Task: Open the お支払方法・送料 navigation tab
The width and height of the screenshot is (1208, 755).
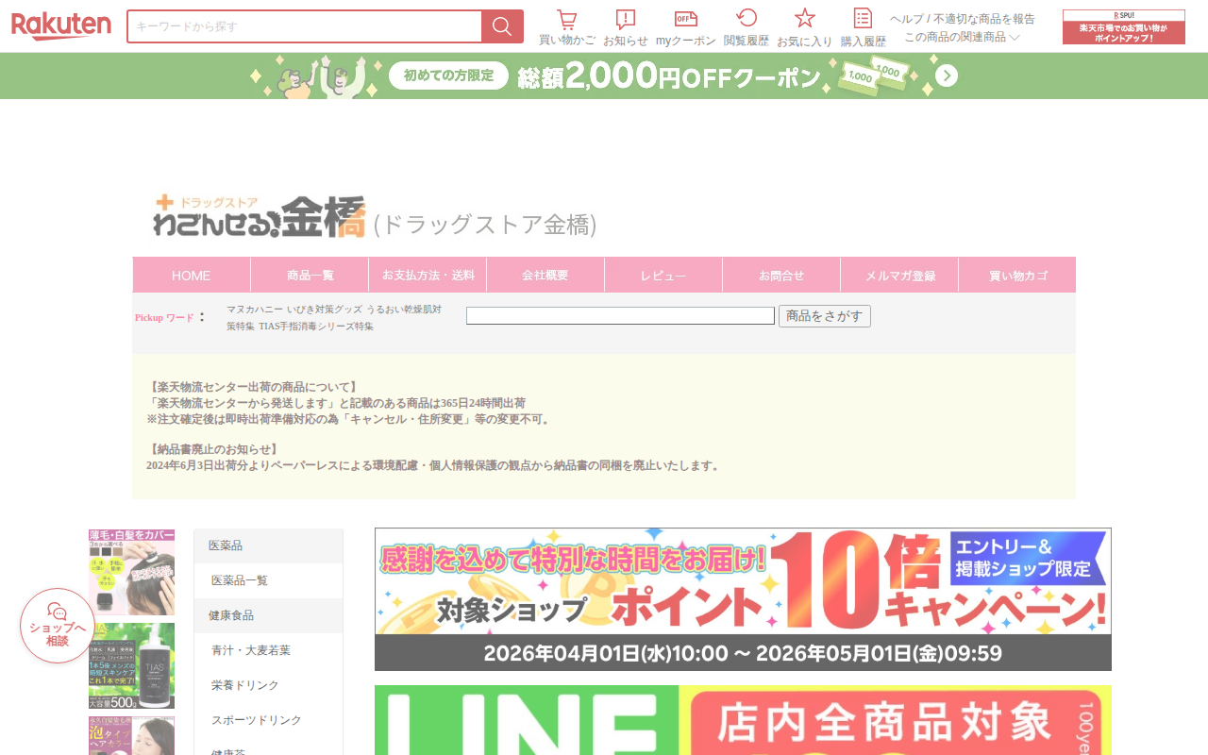Action: 428,275
